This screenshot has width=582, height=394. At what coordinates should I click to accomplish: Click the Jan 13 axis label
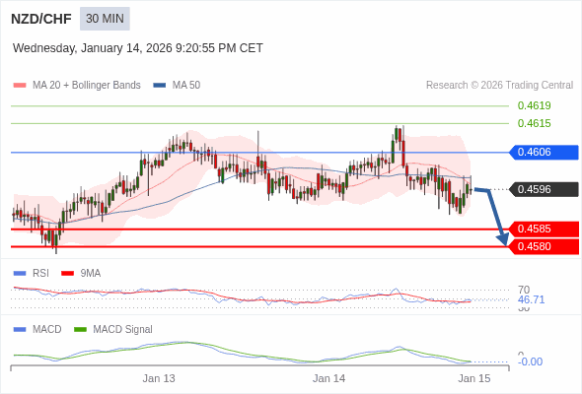click(x=159, y=378)
